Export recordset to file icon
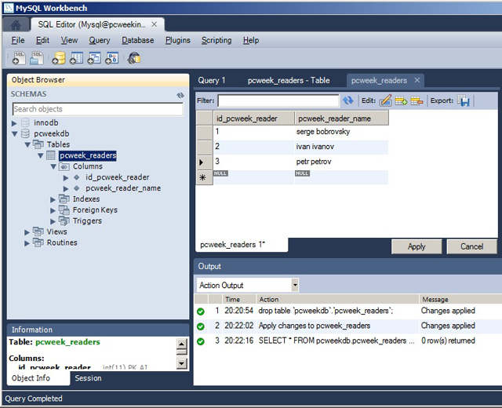This screenshot has height=408, width=502. pos(464,101)
